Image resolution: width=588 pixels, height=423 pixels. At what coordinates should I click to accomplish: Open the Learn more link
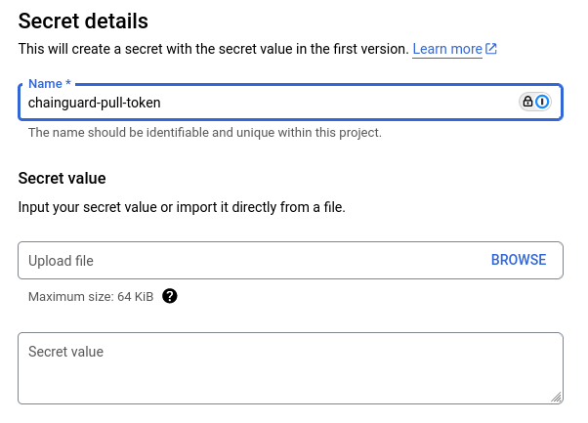[x=446, y=49]
